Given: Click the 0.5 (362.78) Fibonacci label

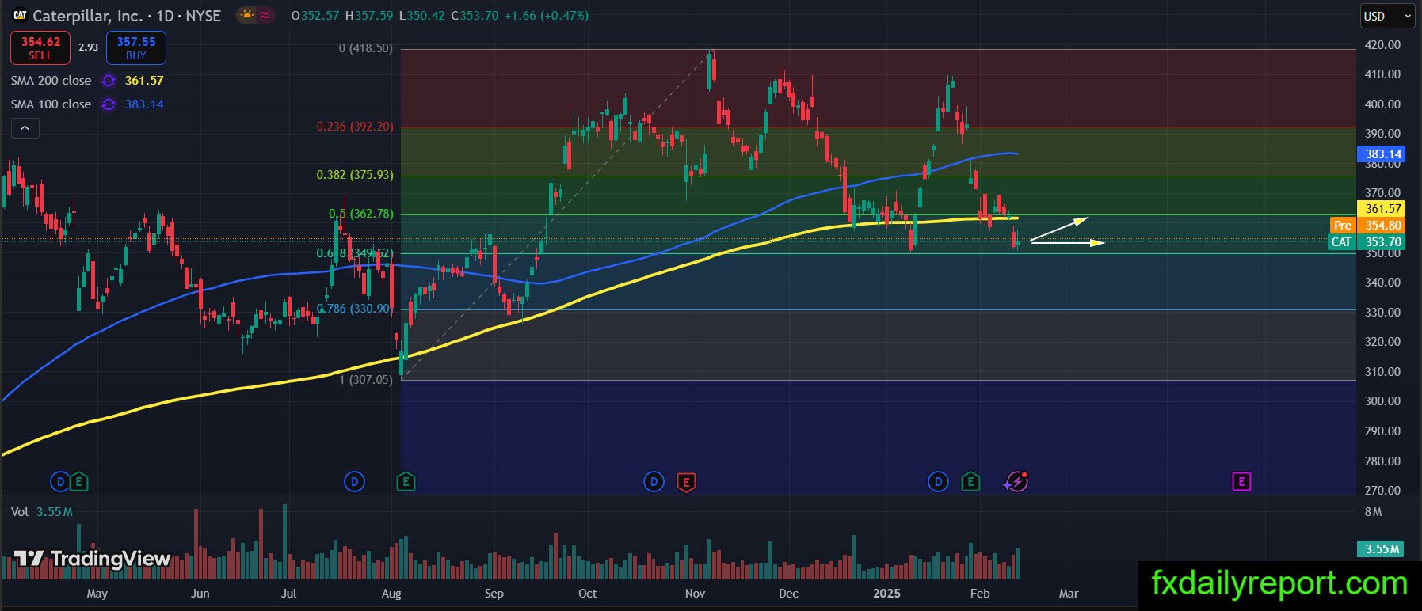Looking at the screenshot, I should pos(361,214).
